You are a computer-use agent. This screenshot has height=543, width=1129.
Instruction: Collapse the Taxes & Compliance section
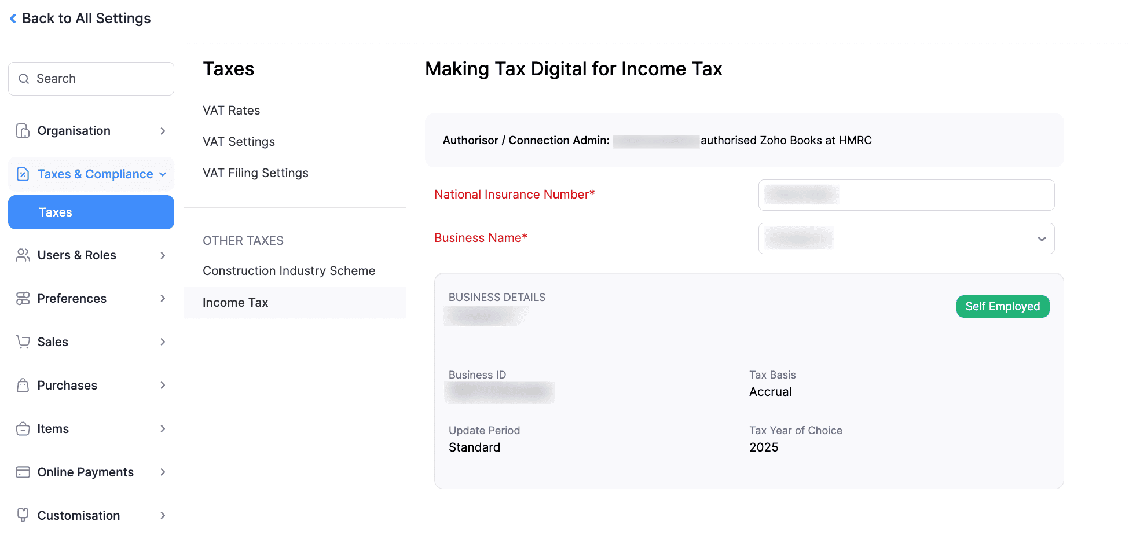pos(163,174)
